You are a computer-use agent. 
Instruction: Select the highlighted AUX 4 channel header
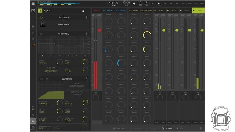coord(198,11)
